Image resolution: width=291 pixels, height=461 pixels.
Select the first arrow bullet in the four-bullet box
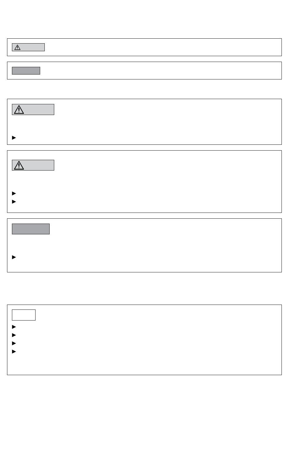14,327
